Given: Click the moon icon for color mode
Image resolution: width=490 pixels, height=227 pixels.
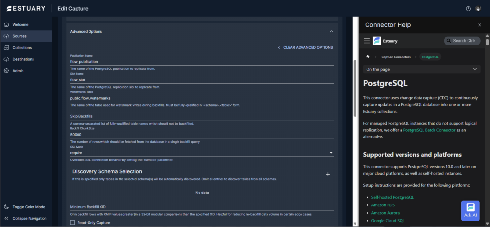Looking at the screenshot, I should coord(6,207).
